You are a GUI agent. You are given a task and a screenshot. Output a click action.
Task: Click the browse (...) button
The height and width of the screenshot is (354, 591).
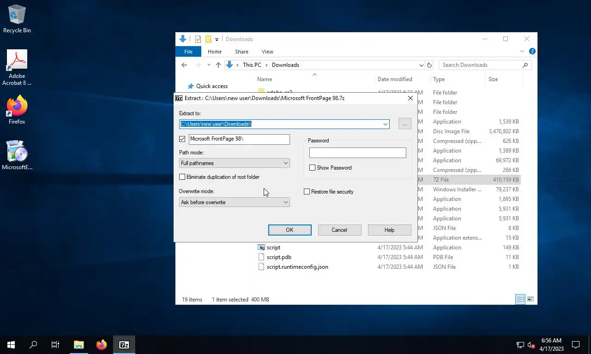pyautogui.click(x=404, y=124)
